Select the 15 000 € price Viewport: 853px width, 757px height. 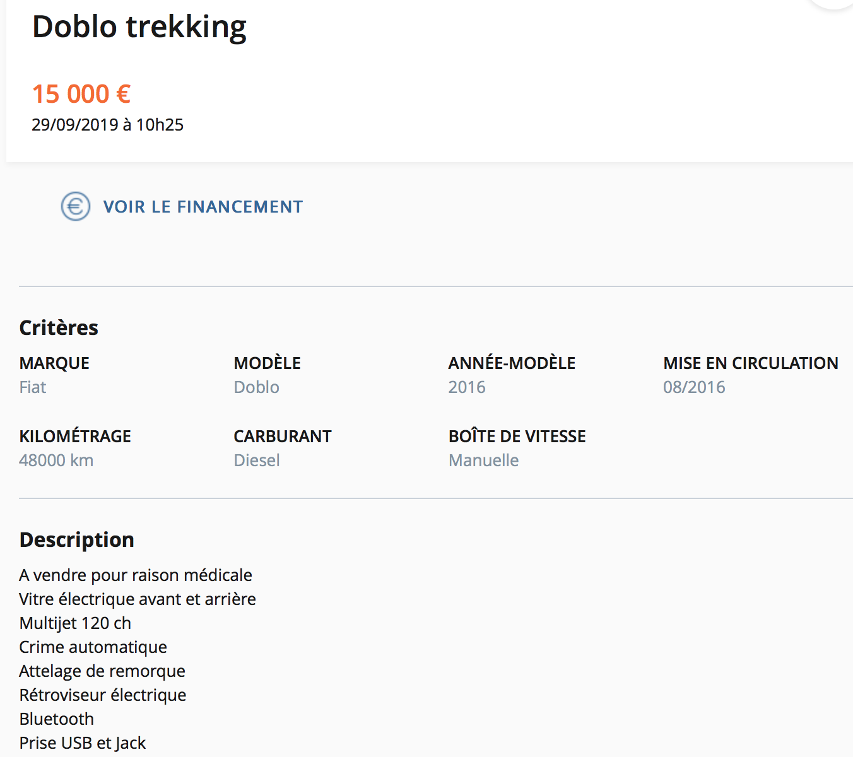pos(81,94)
